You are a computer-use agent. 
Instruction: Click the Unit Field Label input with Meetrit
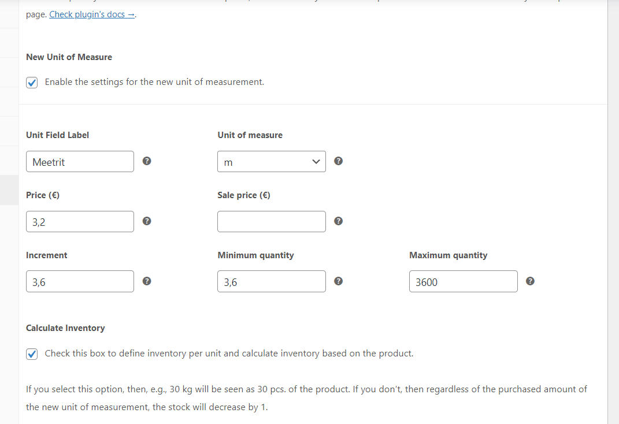pos(80,161)
